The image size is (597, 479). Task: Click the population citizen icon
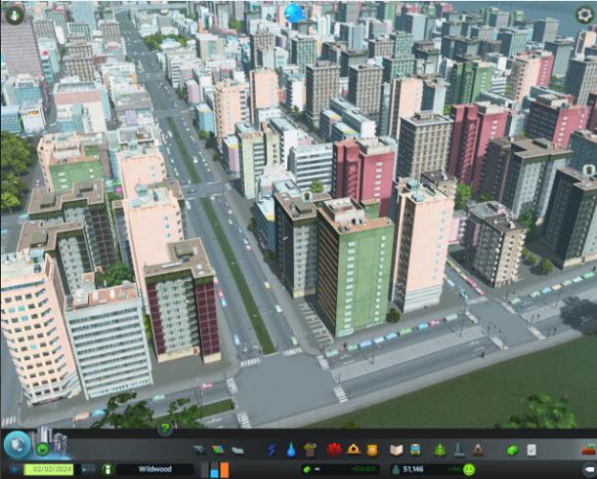[397, 470]
